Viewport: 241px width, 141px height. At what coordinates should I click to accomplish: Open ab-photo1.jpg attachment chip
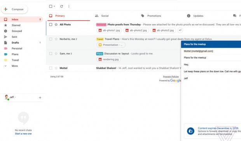coord(109,30)
